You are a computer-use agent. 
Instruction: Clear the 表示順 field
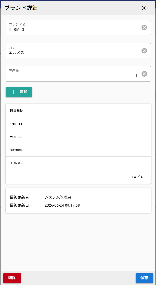144,74
